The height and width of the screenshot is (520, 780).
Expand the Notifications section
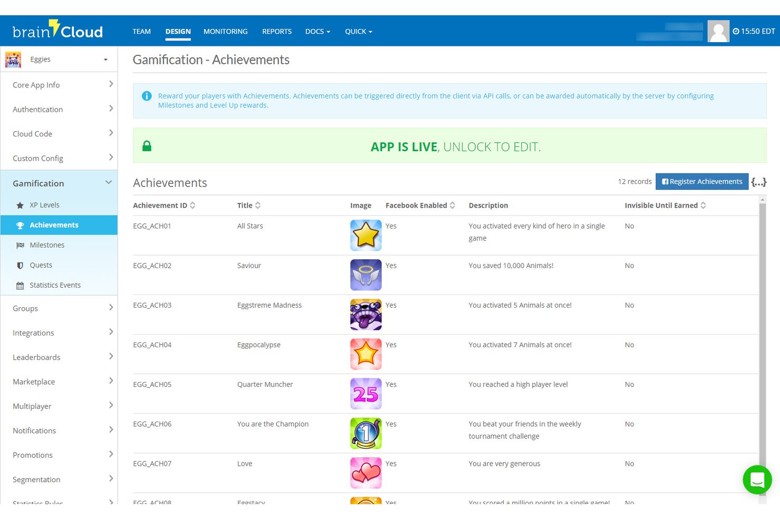[59, 430]
